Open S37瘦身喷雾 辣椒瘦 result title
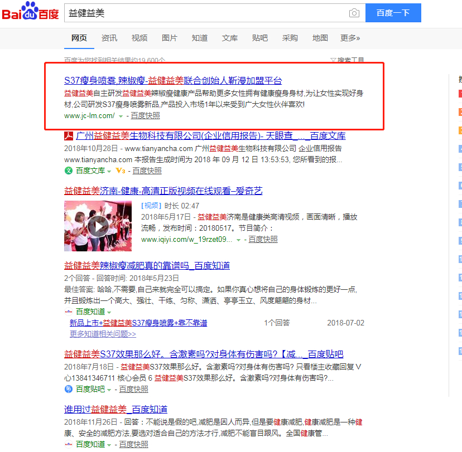The height and width of the screenshot is (452, 462). (x=173, y=80)
